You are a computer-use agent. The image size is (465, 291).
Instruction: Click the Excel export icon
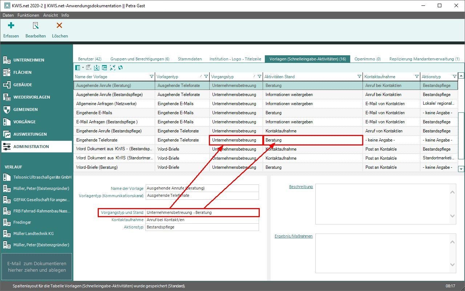coord(97,68)
